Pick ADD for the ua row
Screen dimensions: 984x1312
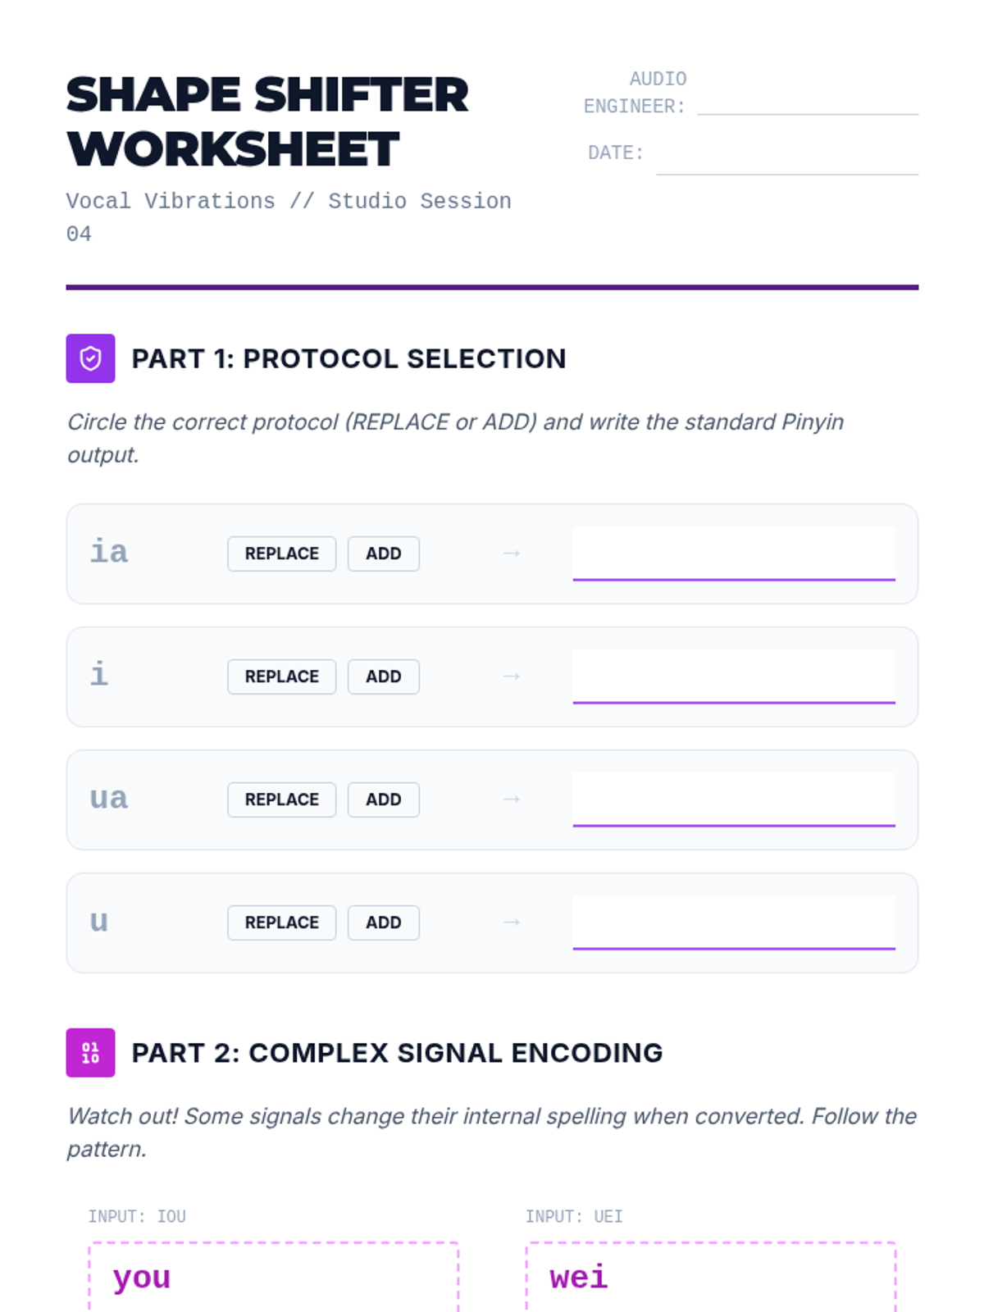383,799
